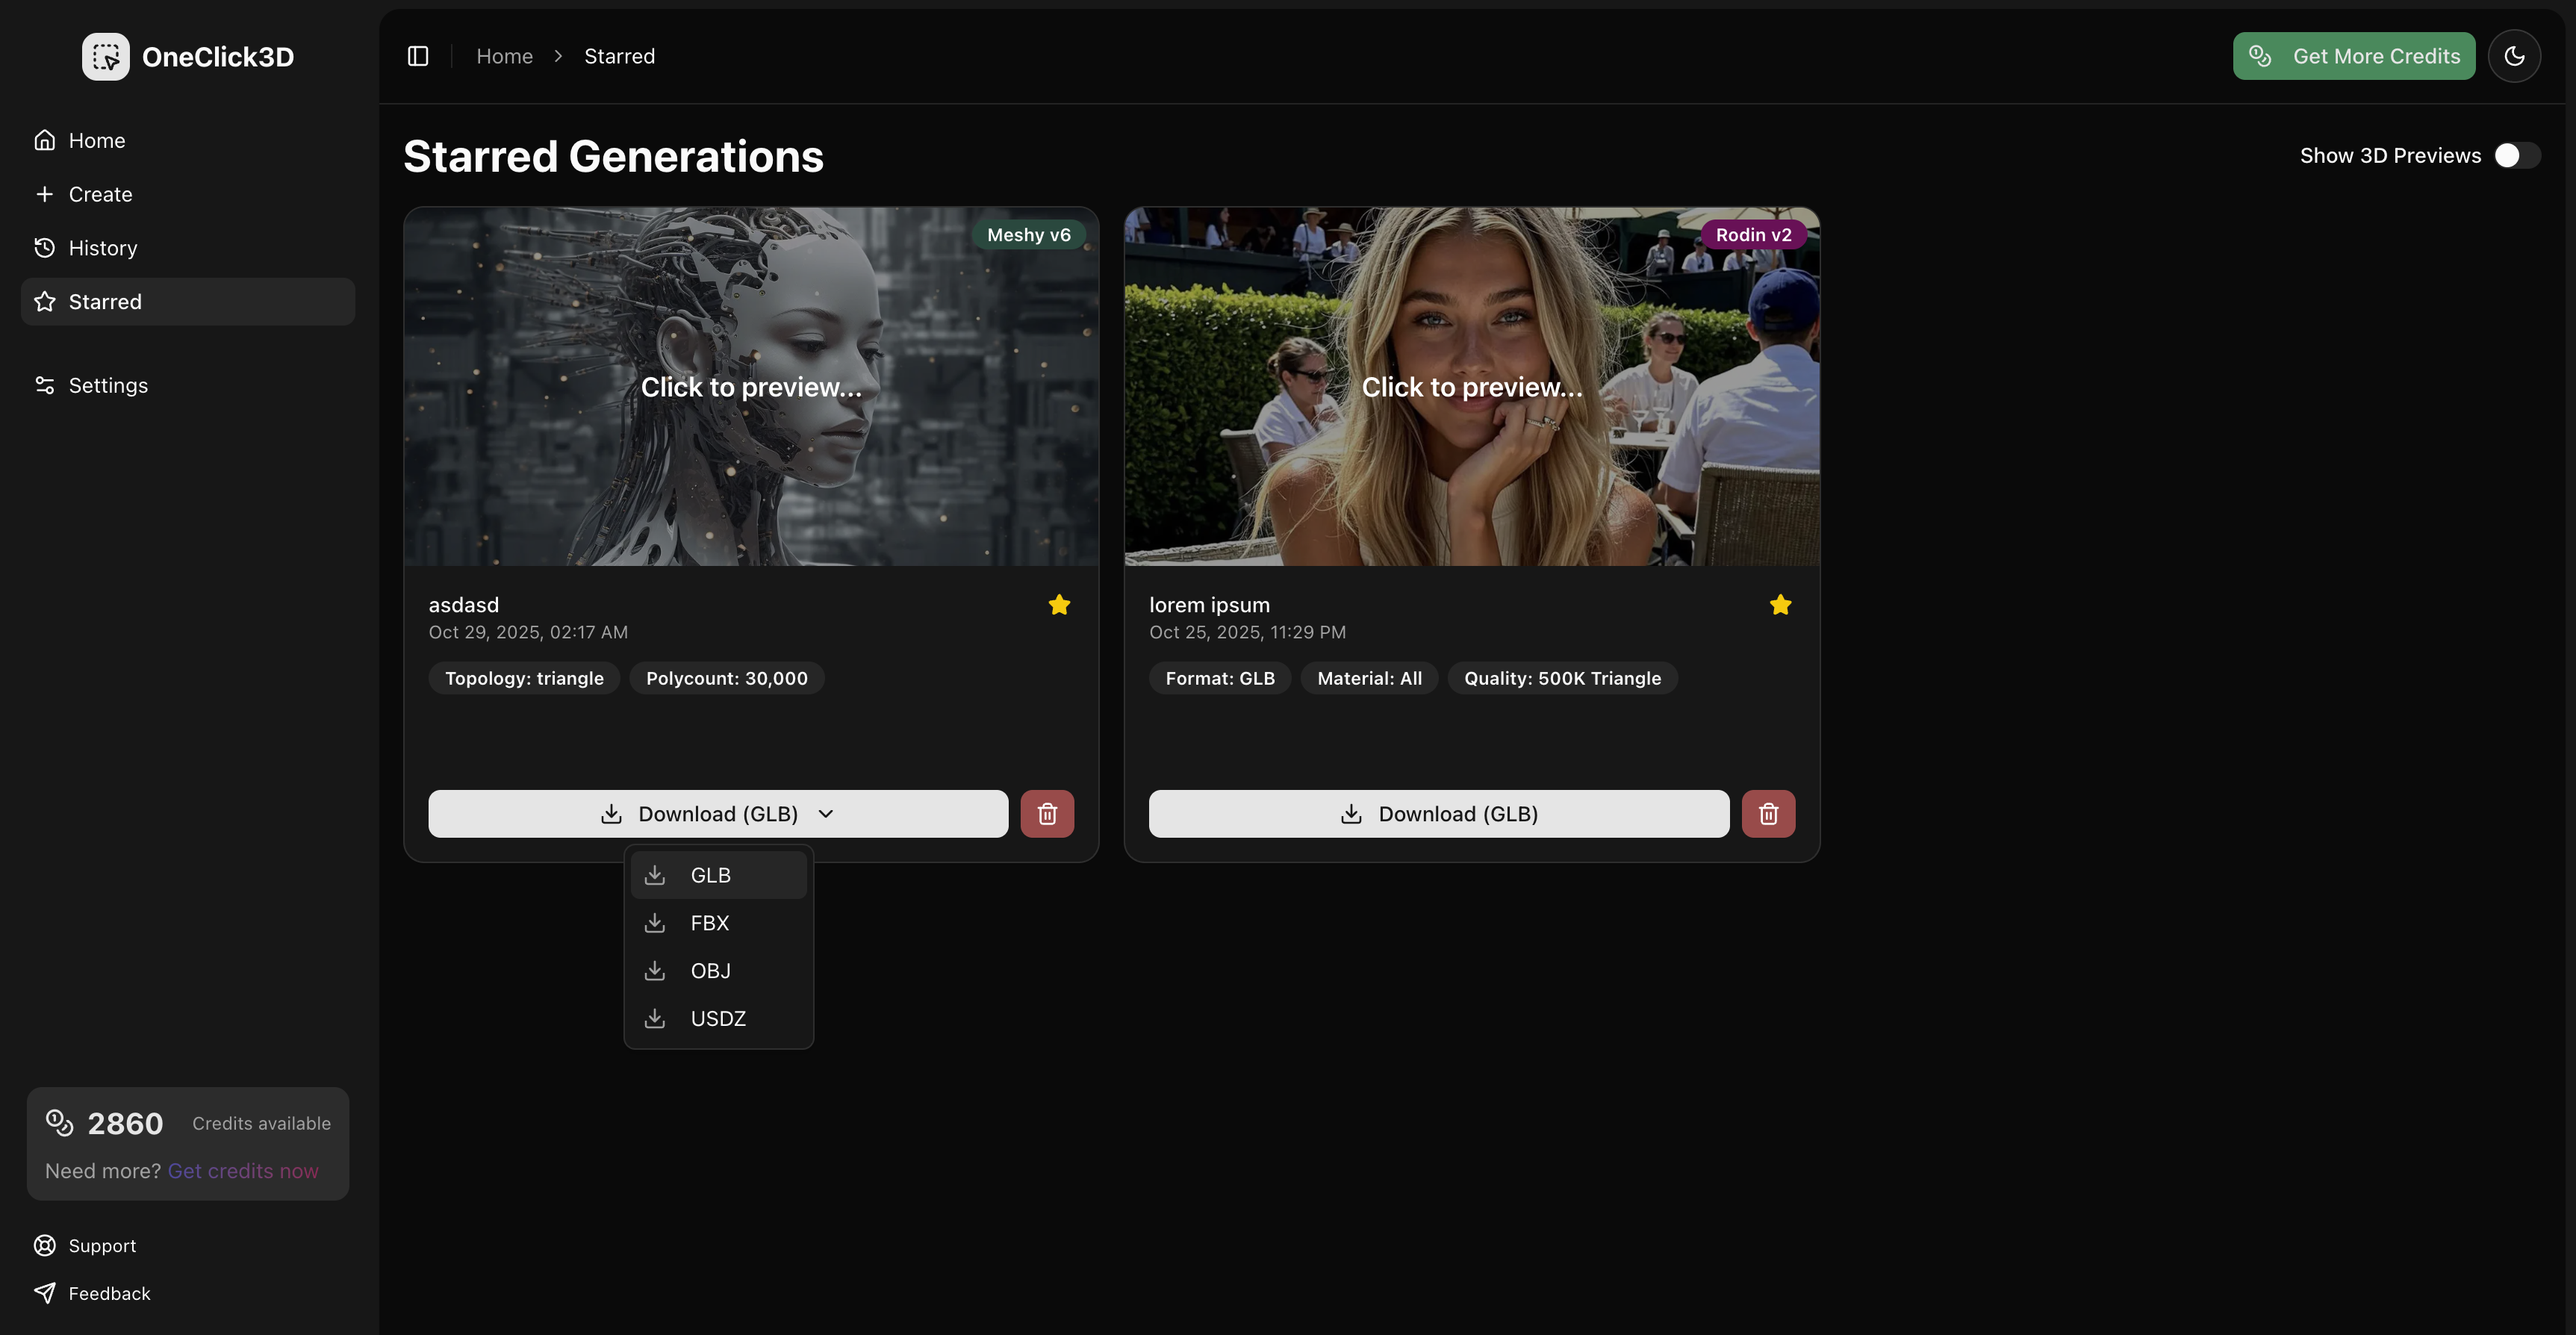Switch to light mode using the moon icon
Image resolution: width=2576 pixels, height=1335 pixels.
pyautogui.click(x=2515, y=56)
